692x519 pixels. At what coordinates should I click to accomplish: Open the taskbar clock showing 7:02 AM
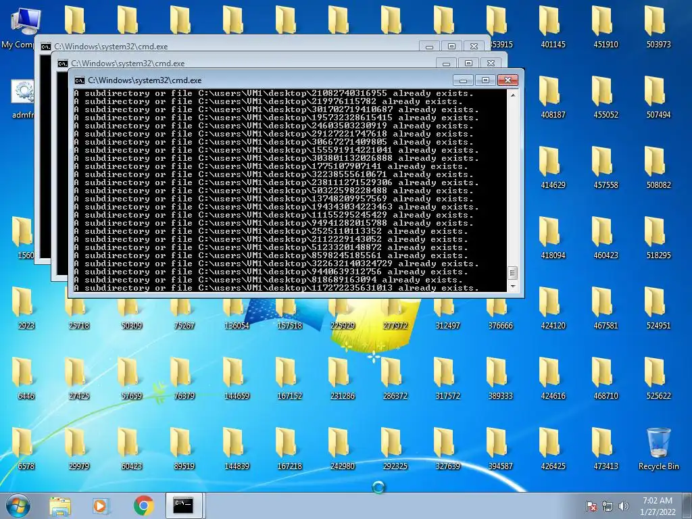coord(658,505)
